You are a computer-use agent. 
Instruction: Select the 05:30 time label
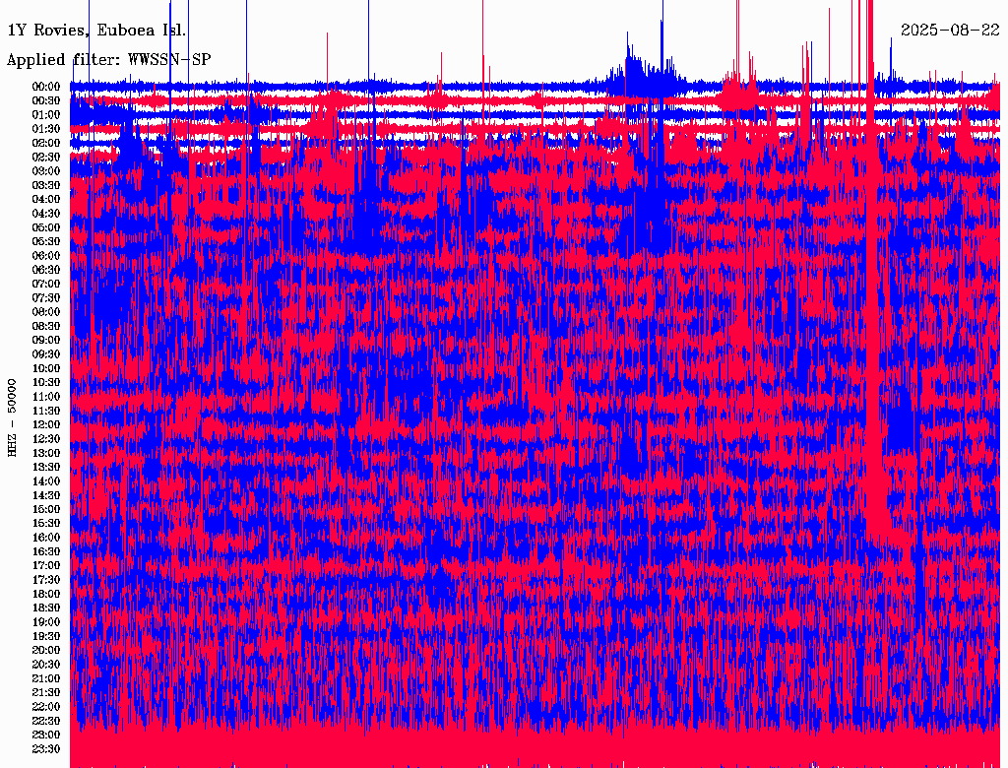(46, 241)
